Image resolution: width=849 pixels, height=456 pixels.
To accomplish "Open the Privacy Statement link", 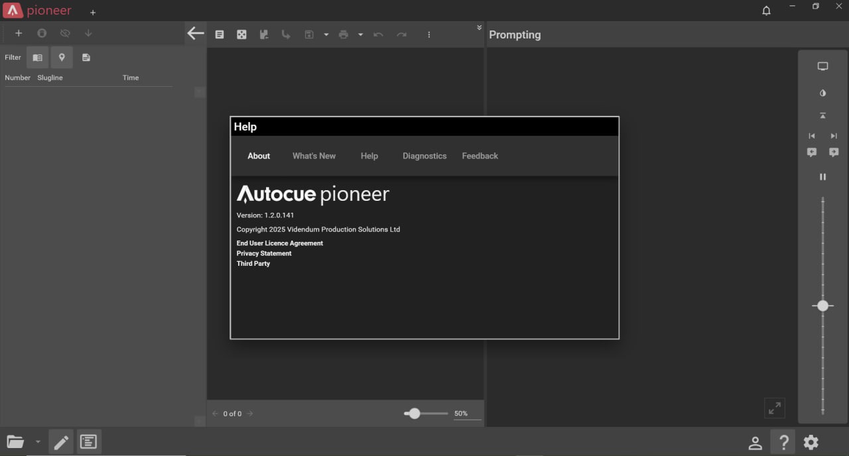I will pos(264,253).
